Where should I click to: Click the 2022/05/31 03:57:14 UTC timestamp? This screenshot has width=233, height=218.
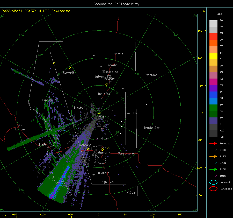click(36, 11)
